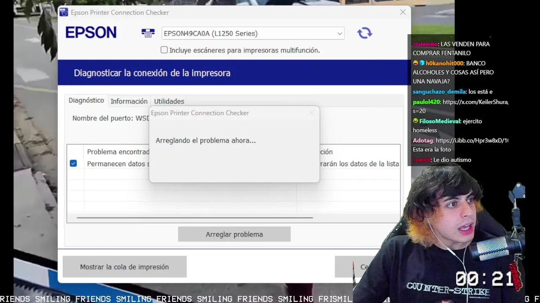Click username h0kanohit000 in chat
The height and width of the screenshot is (303, 540).
point(445,63)
